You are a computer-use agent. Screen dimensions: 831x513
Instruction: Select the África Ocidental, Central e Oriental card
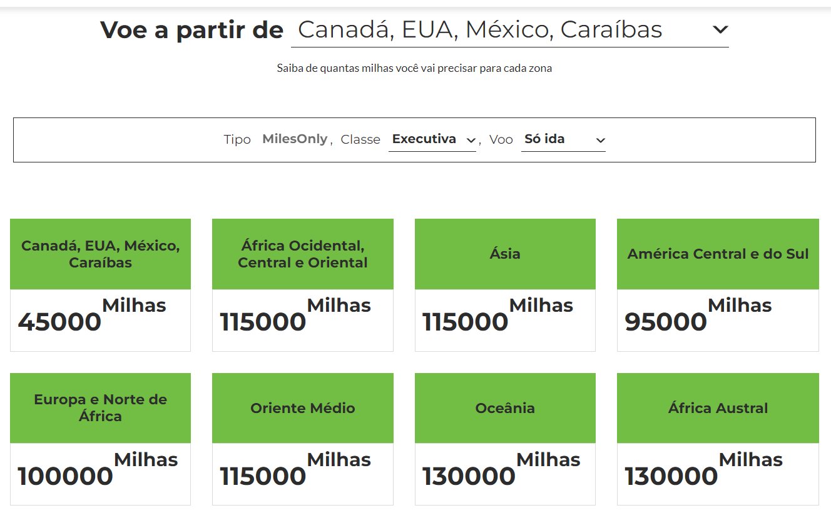(303, 285)
